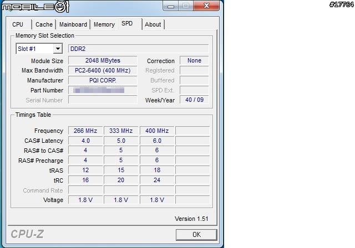Click the Voltage label

(53, 200)
